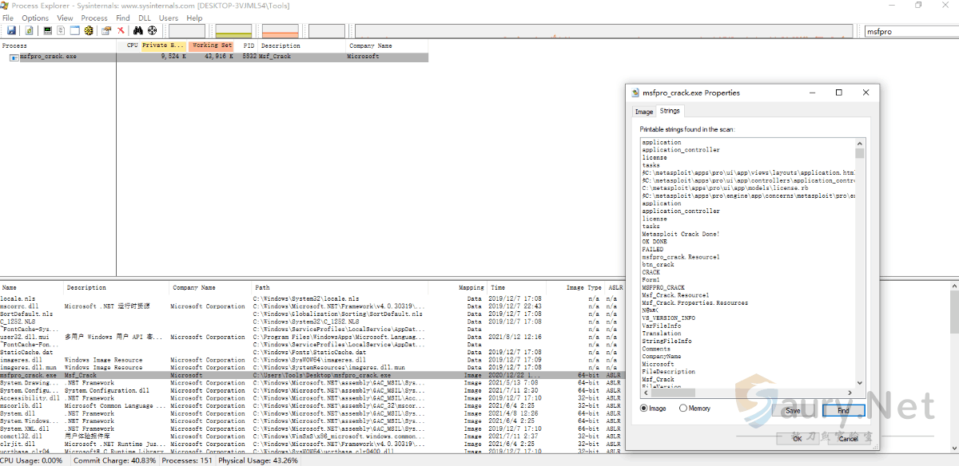Click the strings list right scroll arrow

point(850,392)
